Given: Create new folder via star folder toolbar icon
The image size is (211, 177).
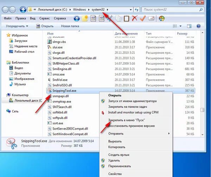Looking at the screenshot, I should pos(85,18).
